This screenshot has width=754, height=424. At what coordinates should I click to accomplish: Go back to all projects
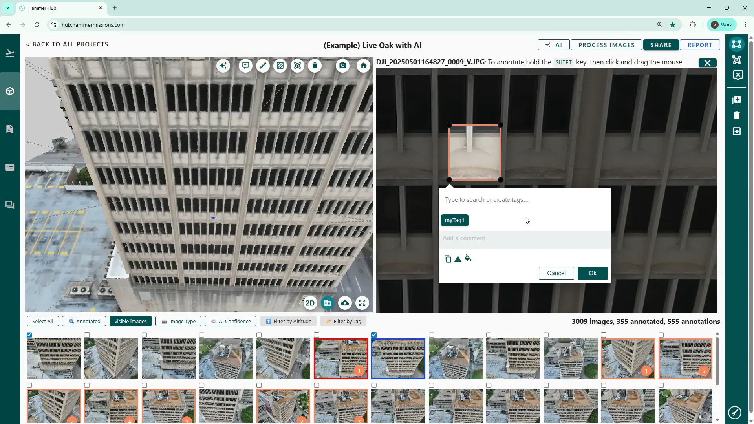[x=67, y=44]
